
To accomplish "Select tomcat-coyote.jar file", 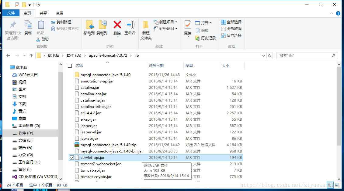I will pyautogui.click(x=96, y=176).
